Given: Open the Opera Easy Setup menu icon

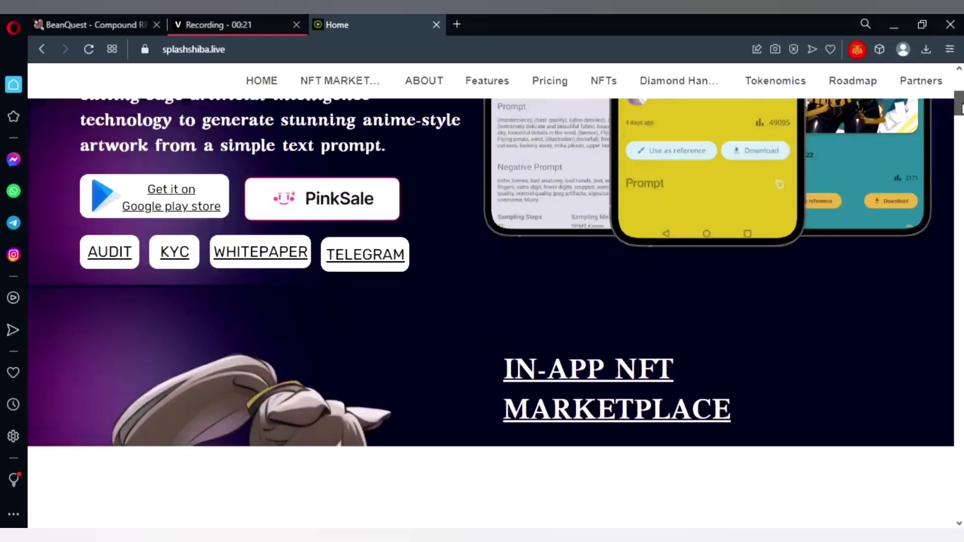Looking at the screenshot, I should (949, 49).
